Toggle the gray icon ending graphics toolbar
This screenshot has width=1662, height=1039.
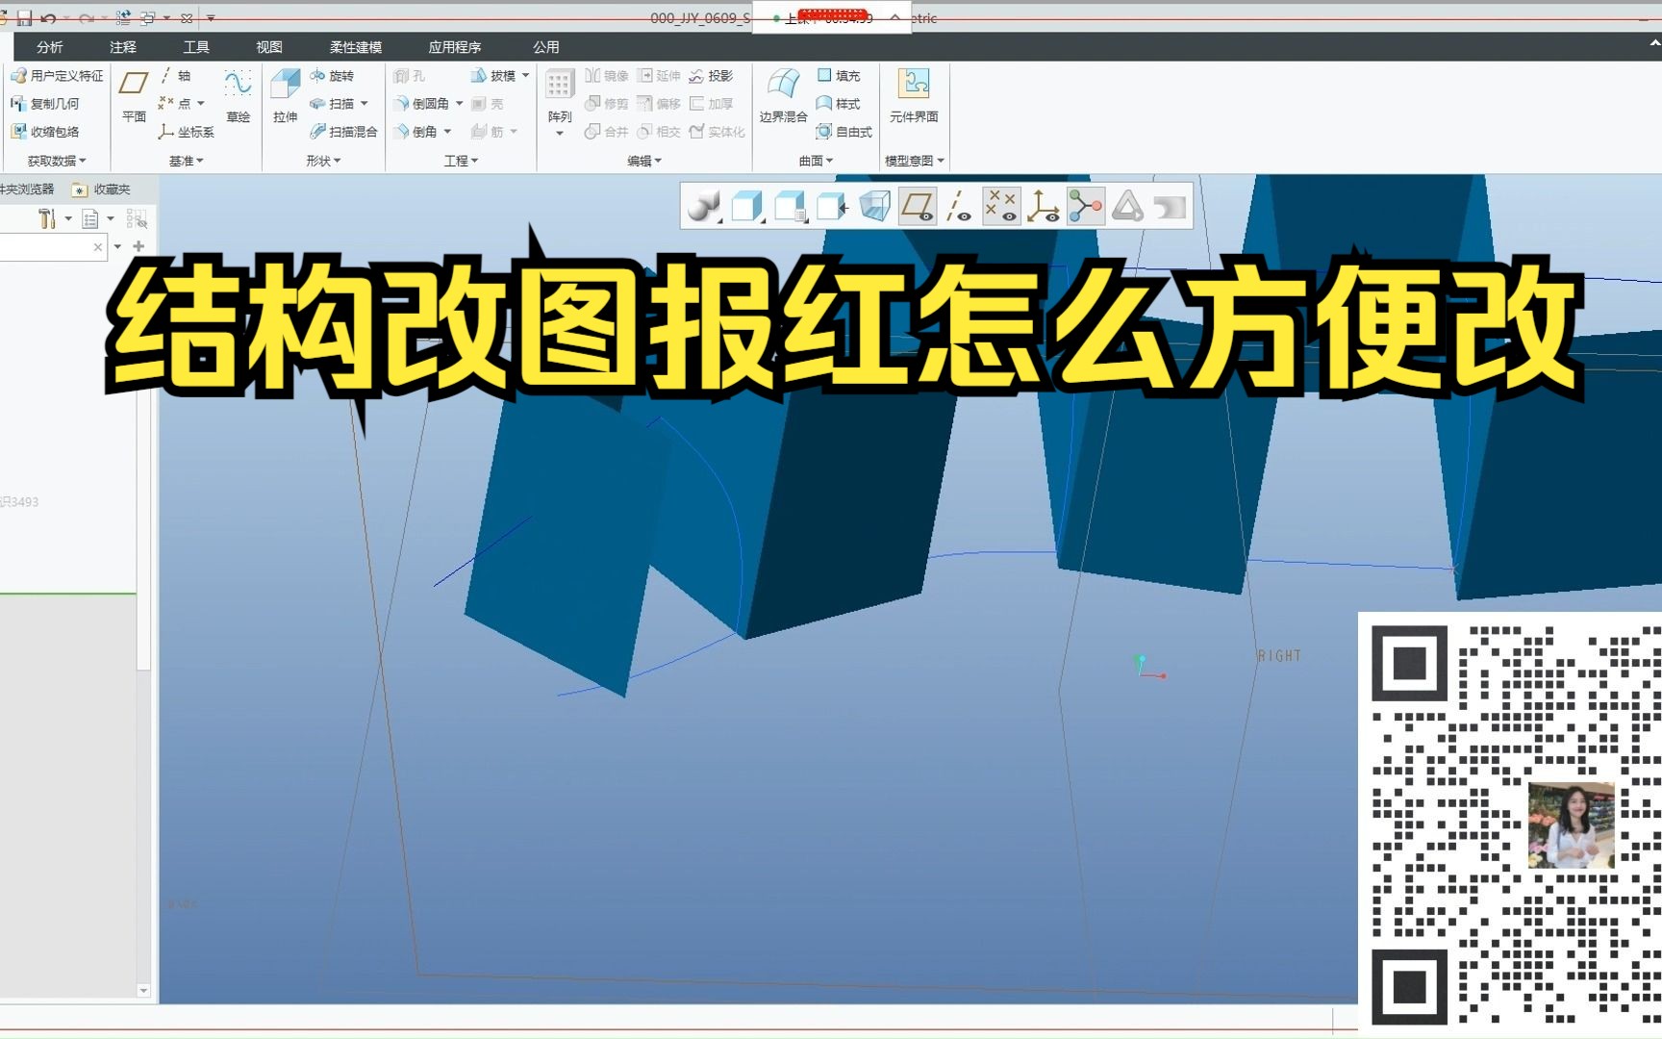[x=1170, y=206]
